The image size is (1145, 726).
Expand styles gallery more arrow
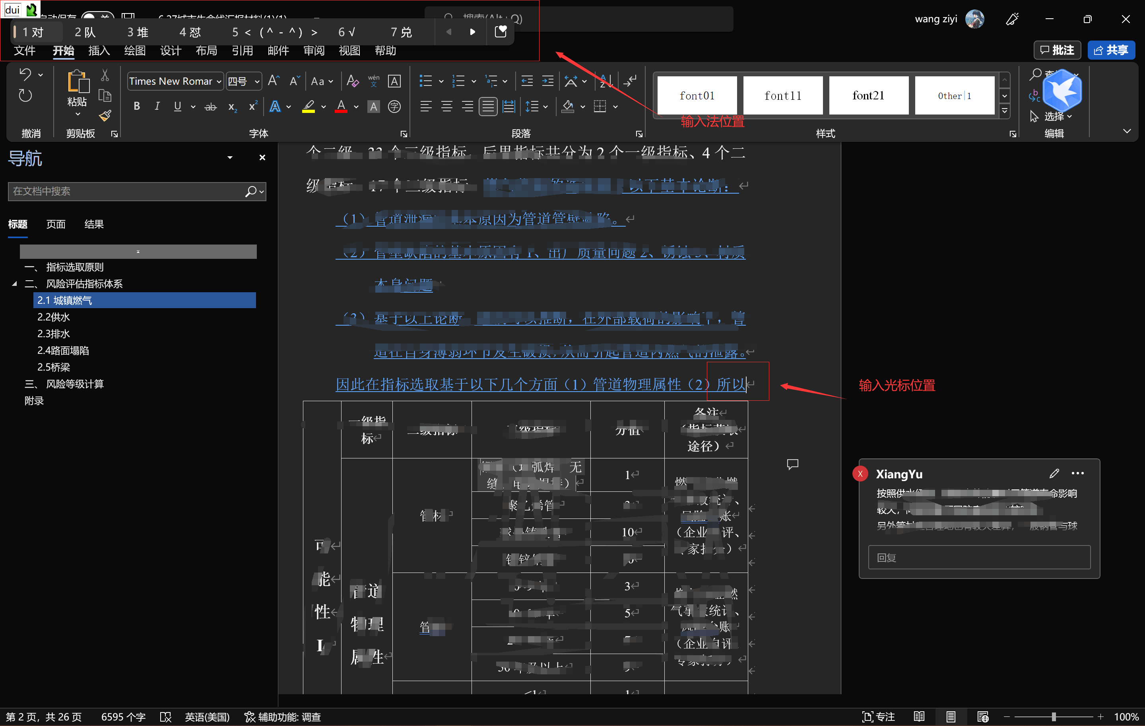point(1004,111)
